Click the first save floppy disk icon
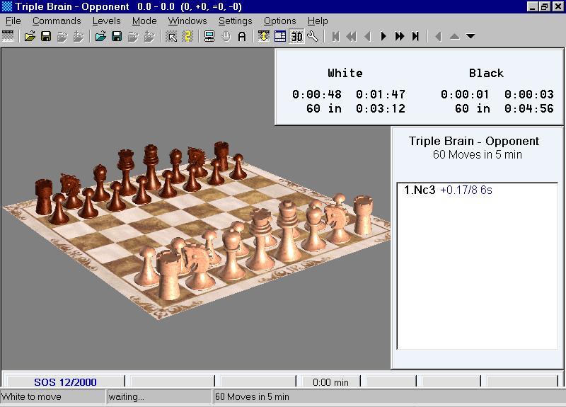 coord(45,36)
